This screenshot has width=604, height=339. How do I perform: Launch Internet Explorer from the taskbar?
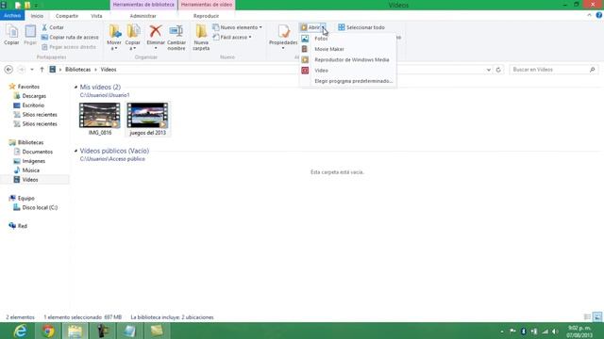(x=20, y=331)
